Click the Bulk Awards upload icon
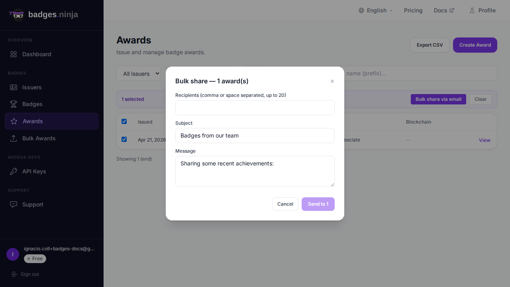Screen dimensions: 510x287 coord(14,138)
